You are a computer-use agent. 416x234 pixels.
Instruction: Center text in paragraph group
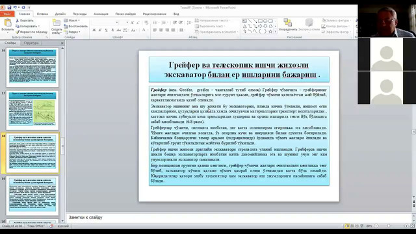click(x=161, y=31)
